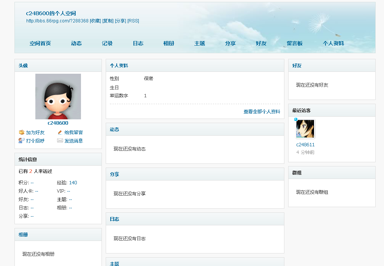
Task: Open the 主题 navigation tab
Action: pyautogui.click(x=200, y=43)
